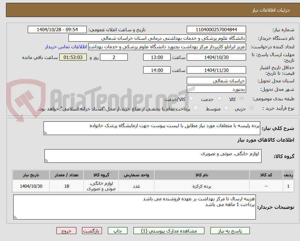Click the remaining days field showing 2
The height and width of the screenshot is (241, 300).
coord(114,57)
